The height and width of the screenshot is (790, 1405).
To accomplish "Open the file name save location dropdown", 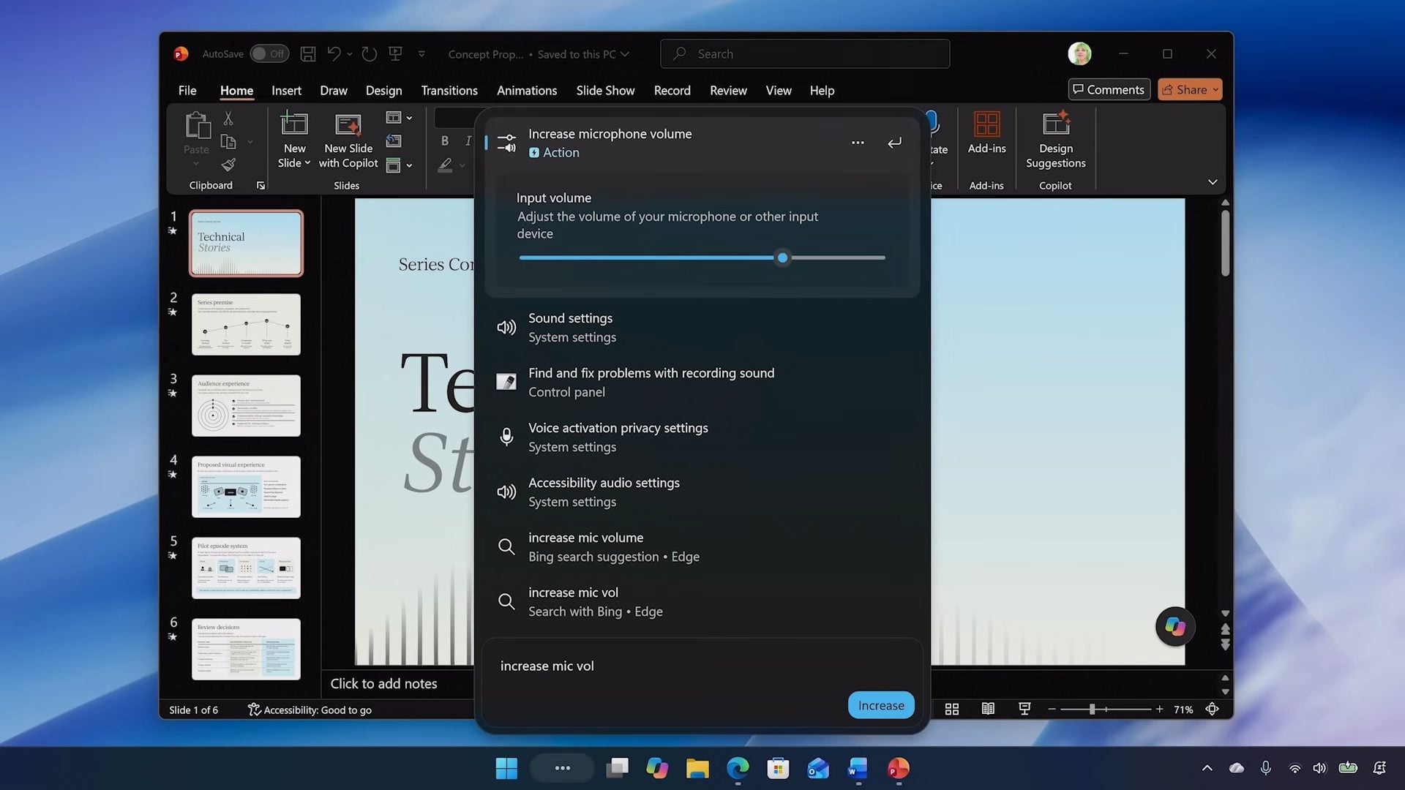I will [624, 54].
